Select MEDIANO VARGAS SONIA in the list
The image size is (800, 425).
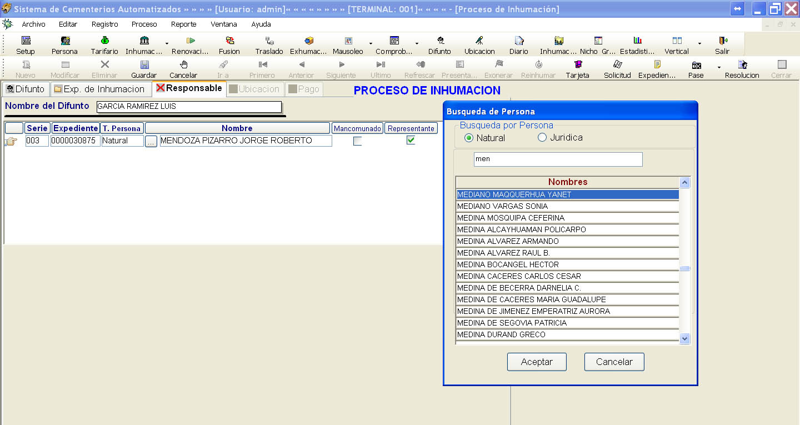coord(567,206)
